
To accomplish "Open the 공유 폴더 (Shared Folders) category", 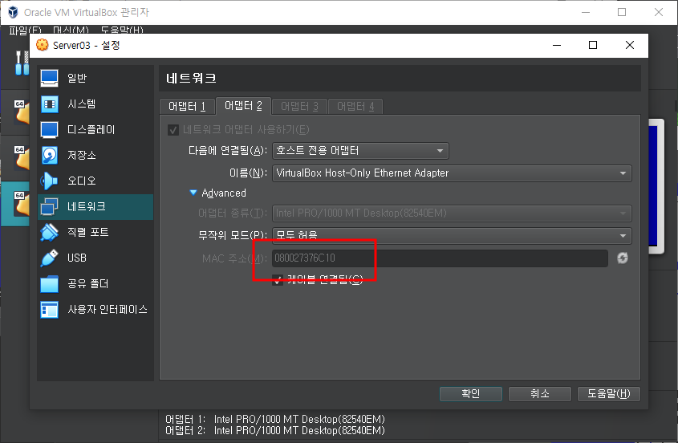I will tap(95, 284).
